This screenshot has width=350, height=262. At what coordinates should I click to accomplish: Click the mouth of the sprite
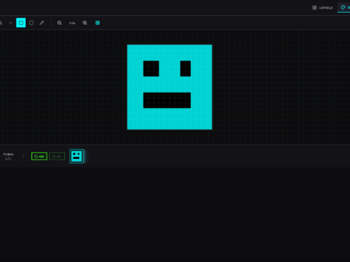(167, 100)
